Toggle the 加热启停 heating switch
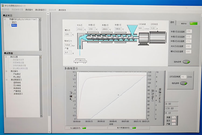The width and height of the screenshot is (202, 135). click(x=186, y=62)
